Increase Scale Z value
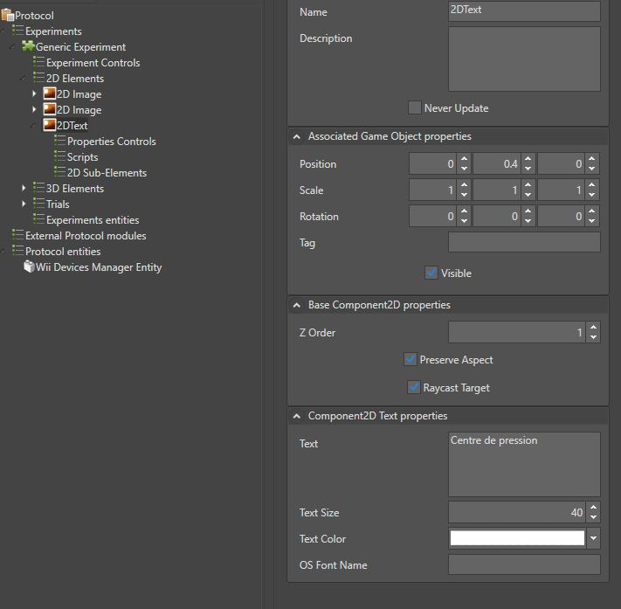The image size is (621, 609). coord(591,184)
